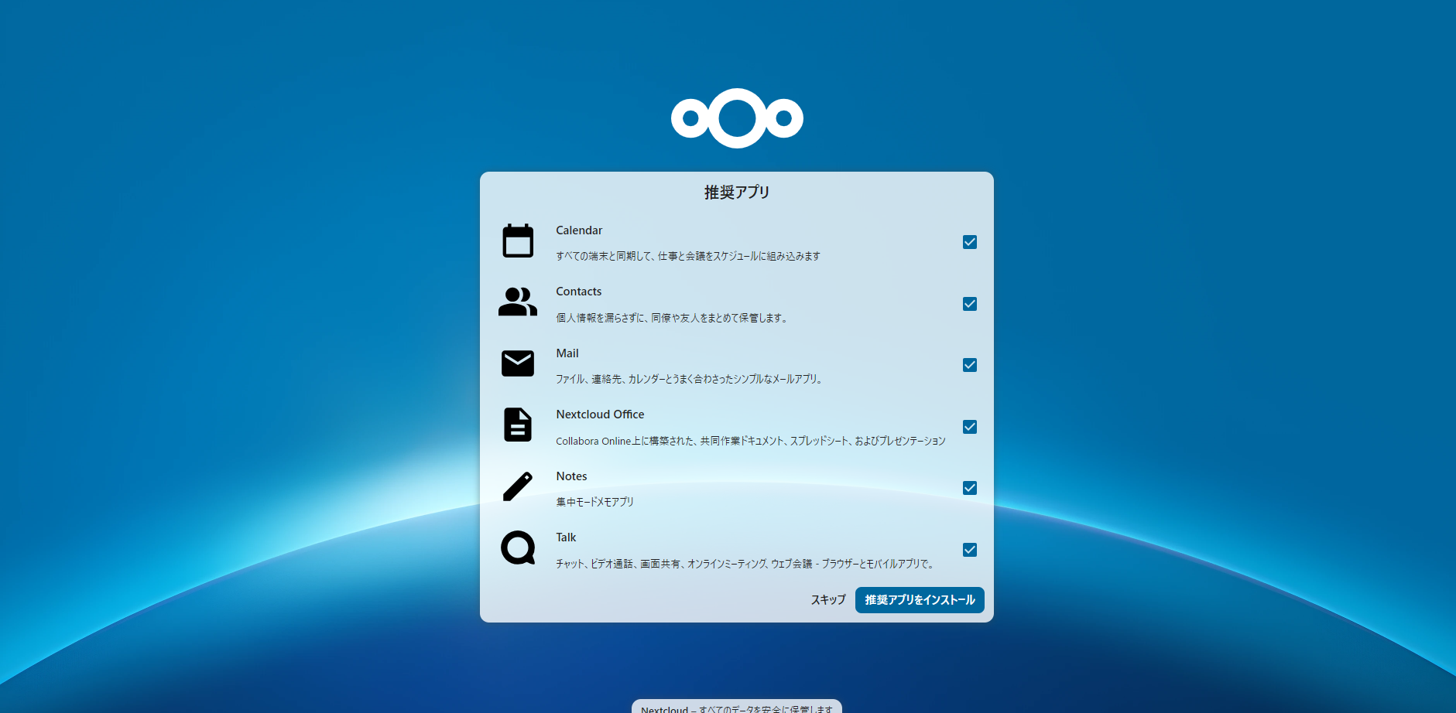Click the Nextcloud Office document icon
The image size is (1456, 713).
pos(518,425)
